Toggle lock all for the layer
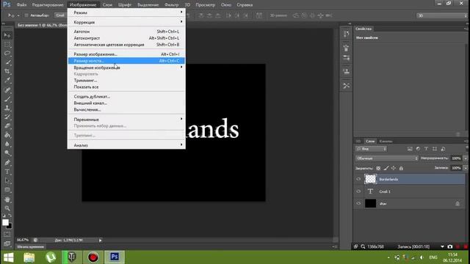The height and width of the screenshot is (264, 470). click(402, 168)
